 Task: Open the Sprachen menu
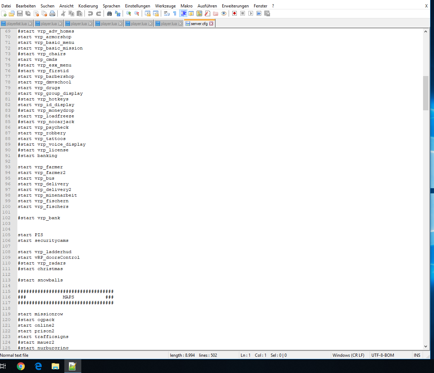[x=111, y=6]
